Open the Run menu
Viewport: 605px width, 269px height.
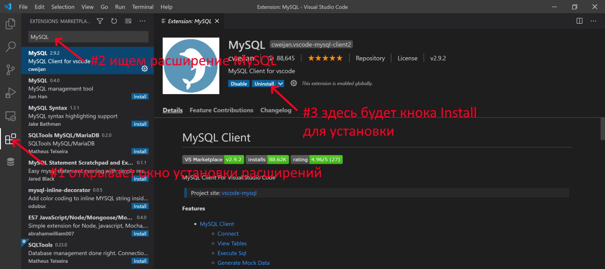120,7
